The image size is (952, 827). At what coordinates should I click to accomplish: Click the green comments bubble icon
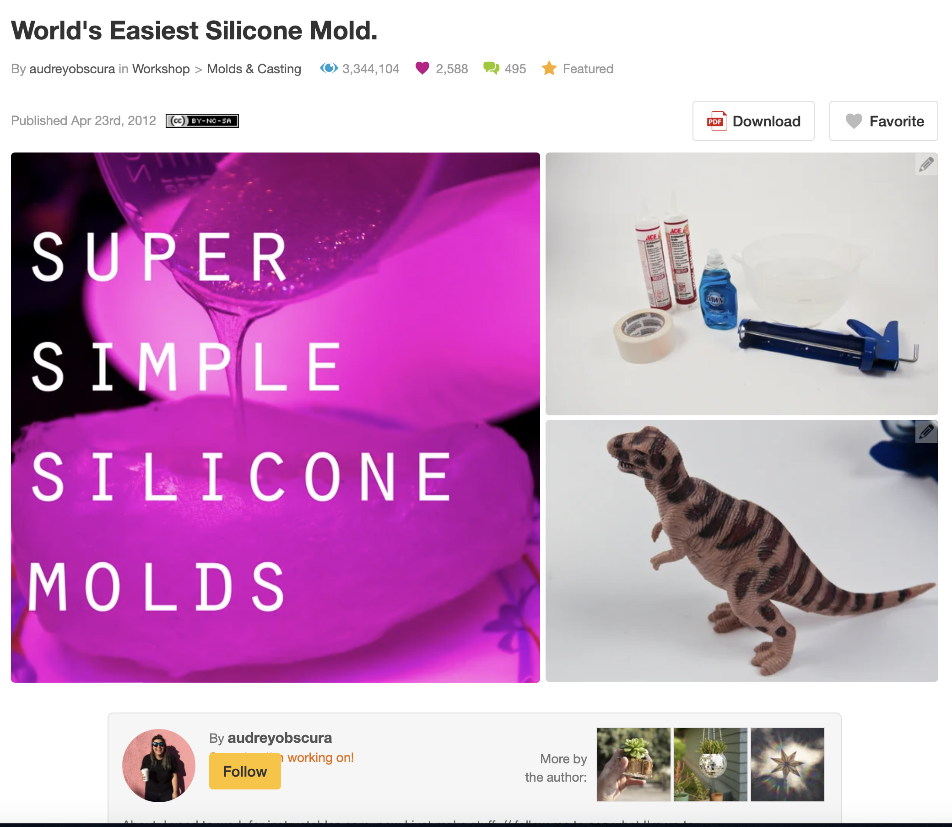coord(491,68)
